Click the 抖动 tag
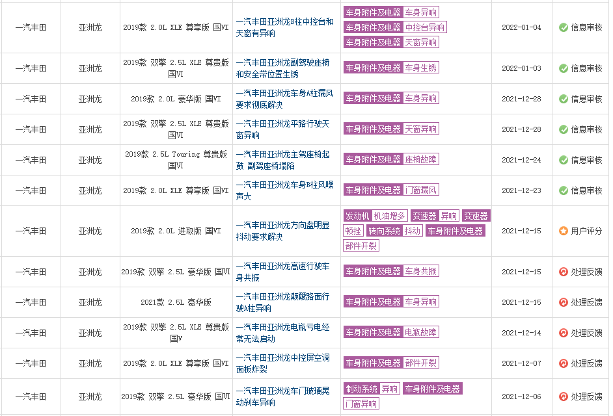The height and width of the screenshot is (416, 613). [x=413, y=231]
